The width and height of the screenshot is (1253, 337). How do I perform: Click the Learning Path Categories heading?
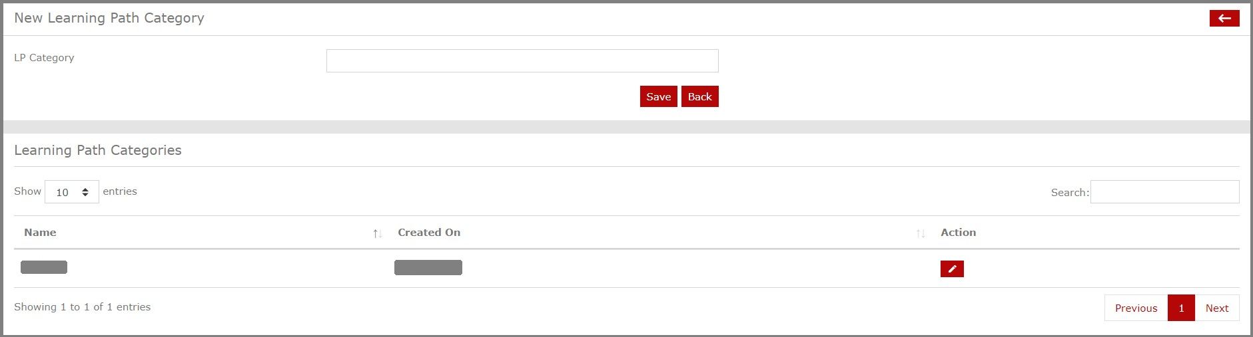(98, 150)
